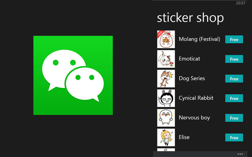Screen dimensions: 252x157
Task: Select the Dog Series title text
Action: tap(192, 78)
